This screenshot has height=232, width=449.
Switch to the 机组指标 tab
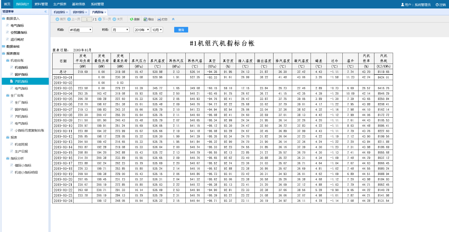tap(59, 12)
